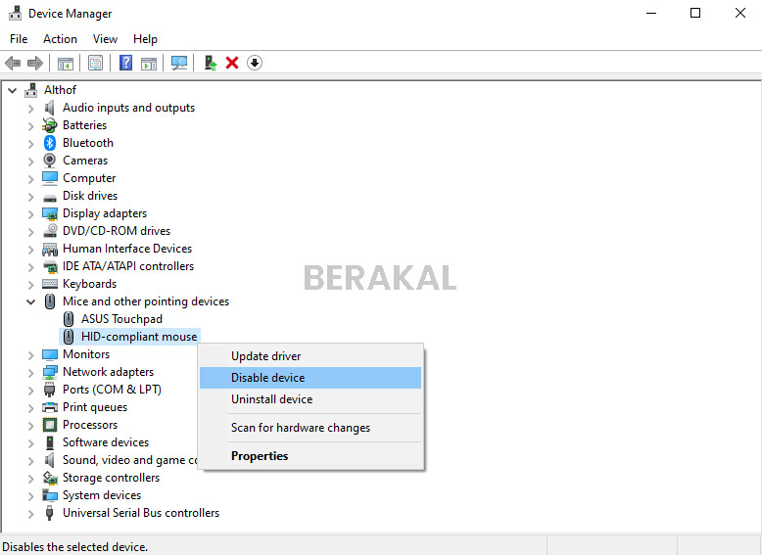Collapse the Althof root node
The height and width of the screenshot is (555, 762).
[x=12, y=90]
